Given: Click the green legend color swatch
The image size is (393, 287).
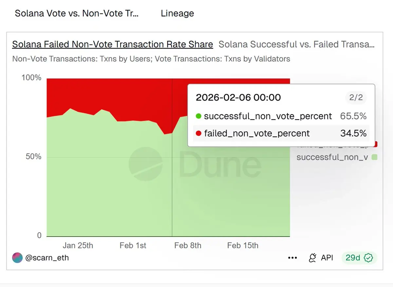Looking at the screenshot, I should (x=374, y=157).
